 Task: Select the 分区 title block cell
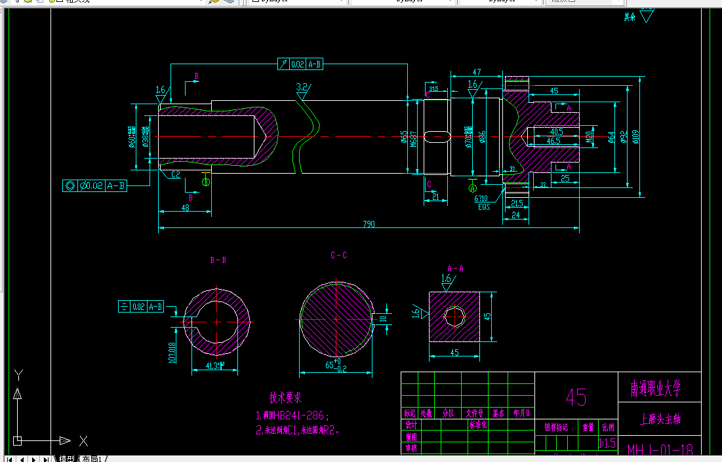[448, 414]
